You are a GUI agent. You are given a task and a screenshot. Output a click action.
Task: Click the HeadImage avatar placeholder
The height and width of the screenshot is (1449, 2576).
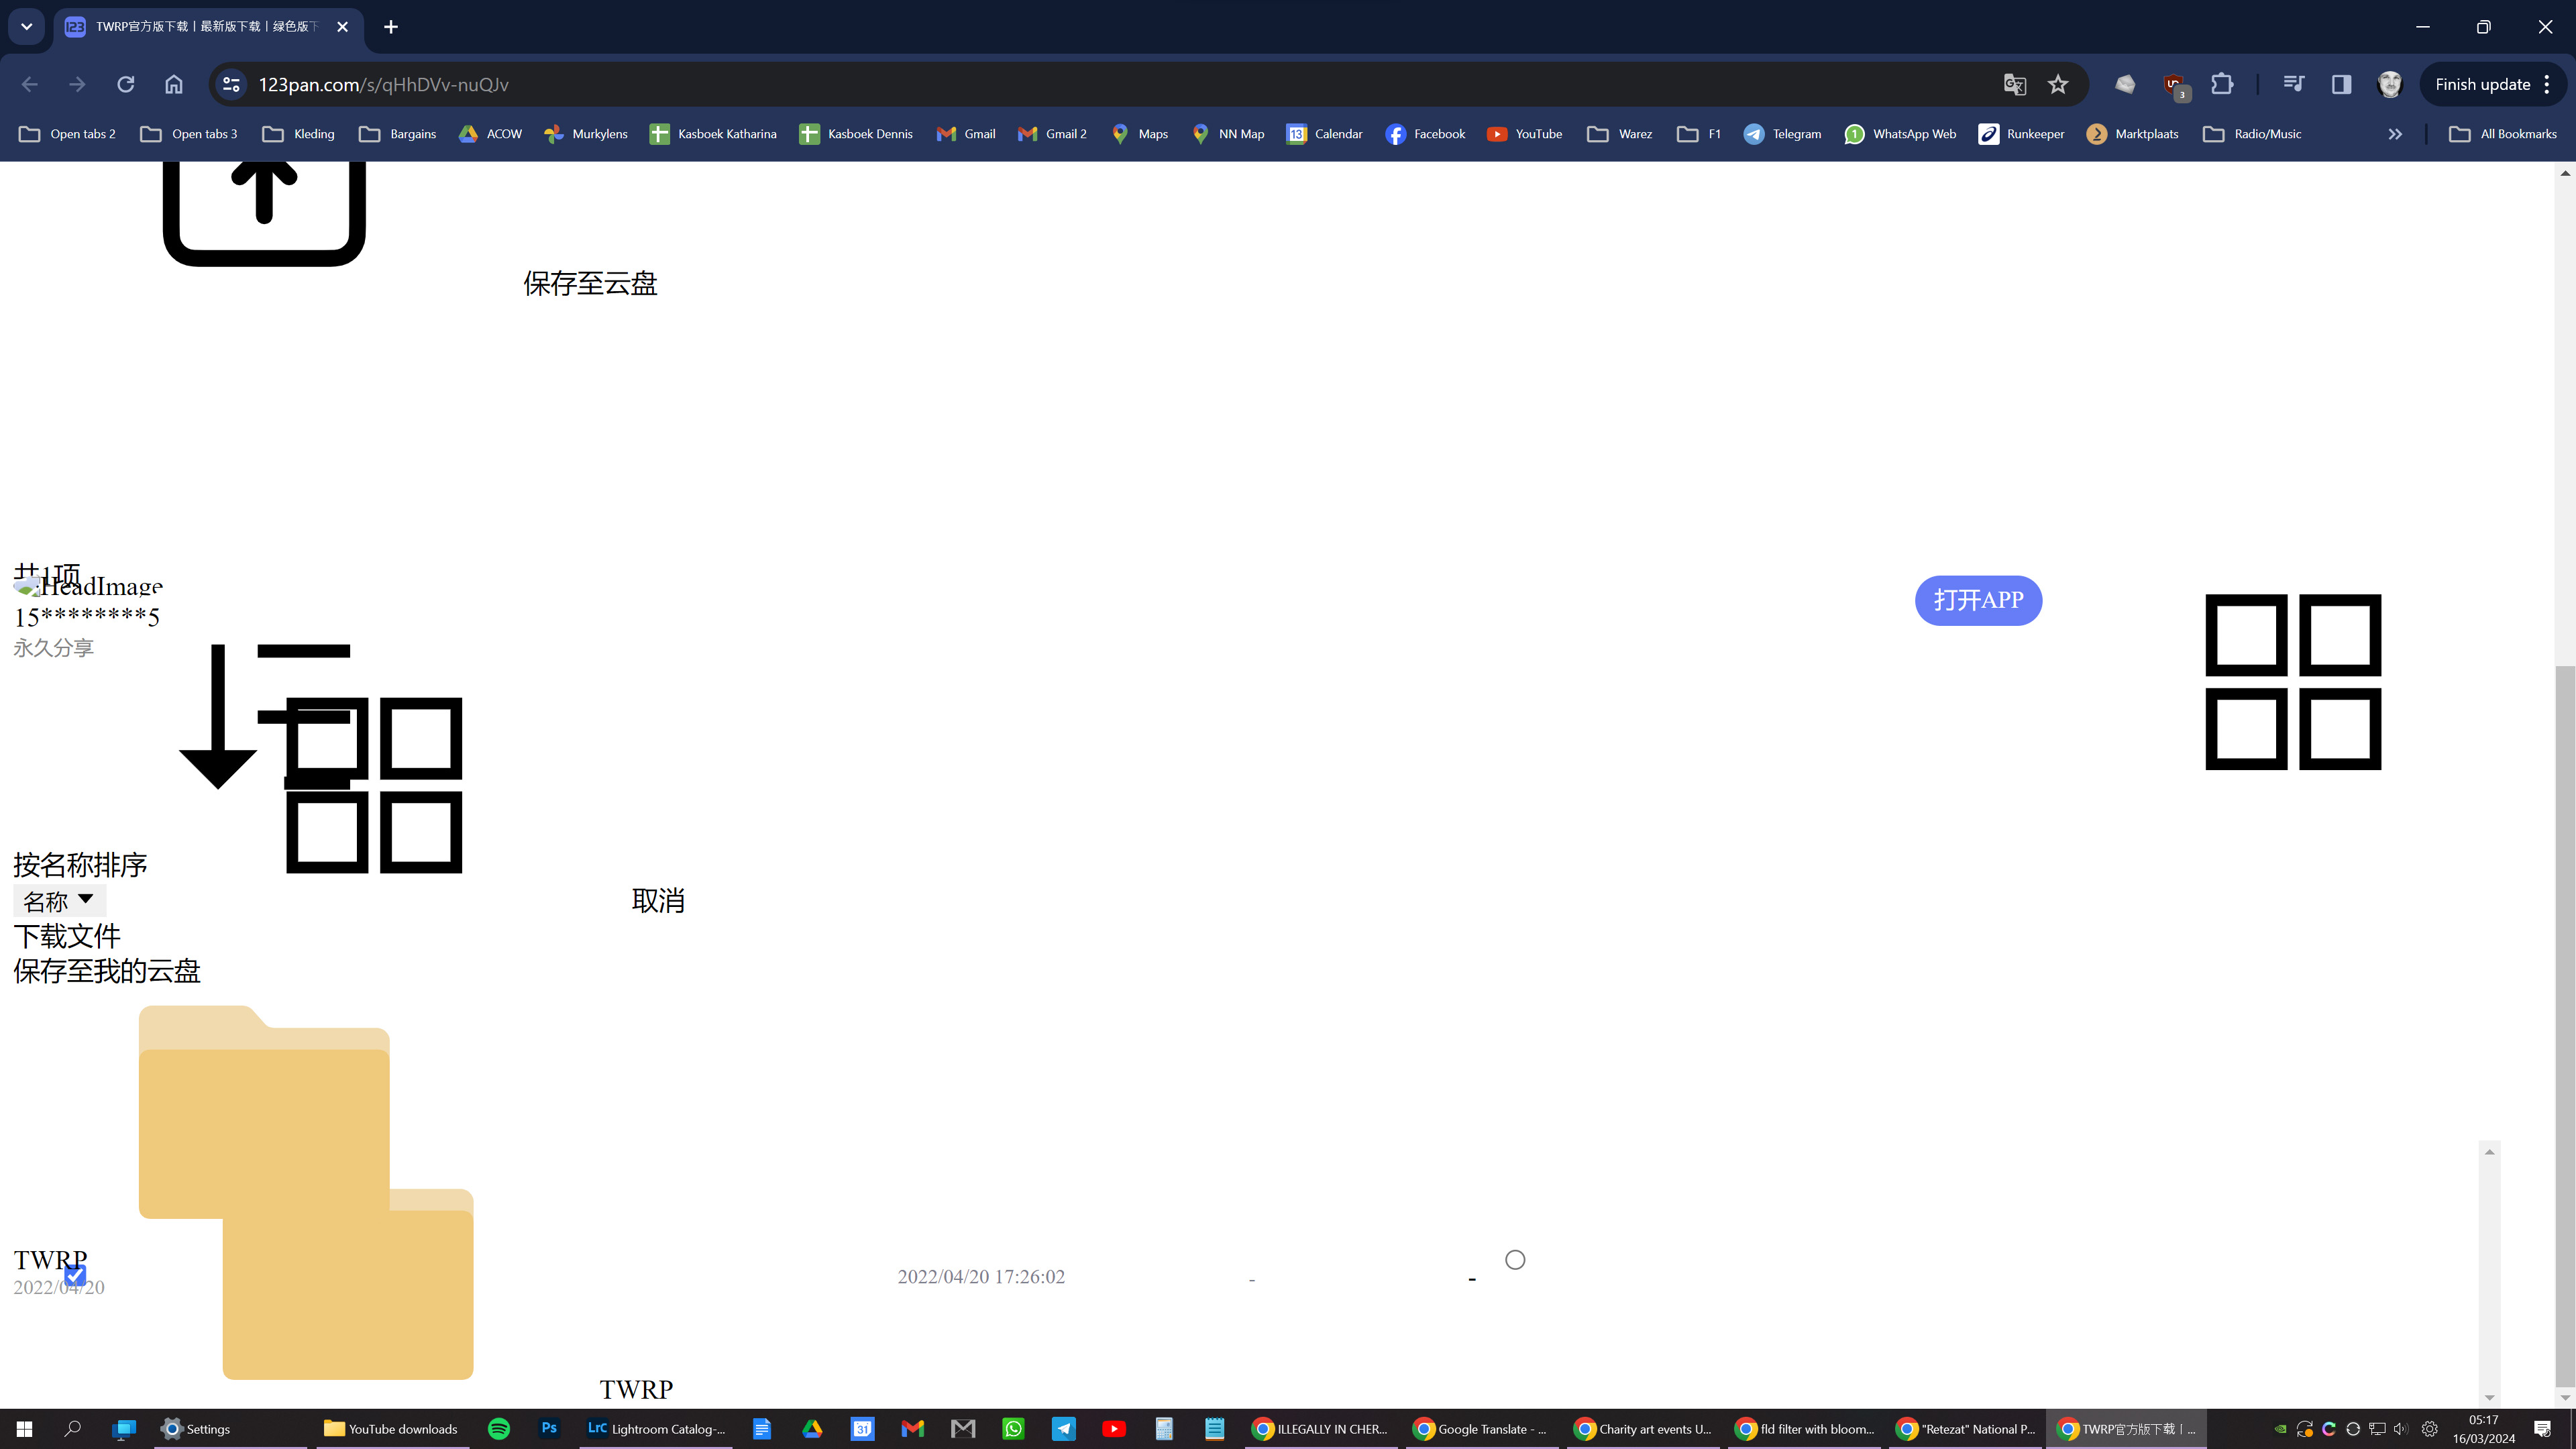[x=88, y=586]
